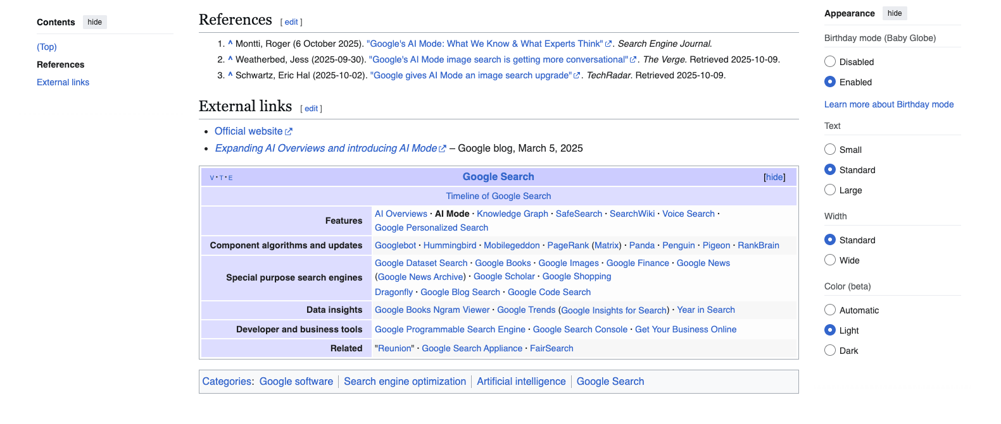This screenshot has height=424, width=1001.
Task: Open Google's AI Mode: What We Know article
Action: [489, 44]
